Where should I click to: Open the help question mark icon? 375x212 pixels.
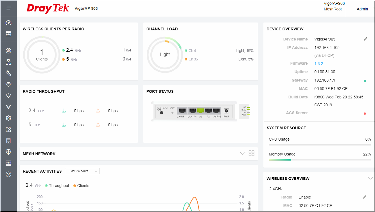coord(8,174)
